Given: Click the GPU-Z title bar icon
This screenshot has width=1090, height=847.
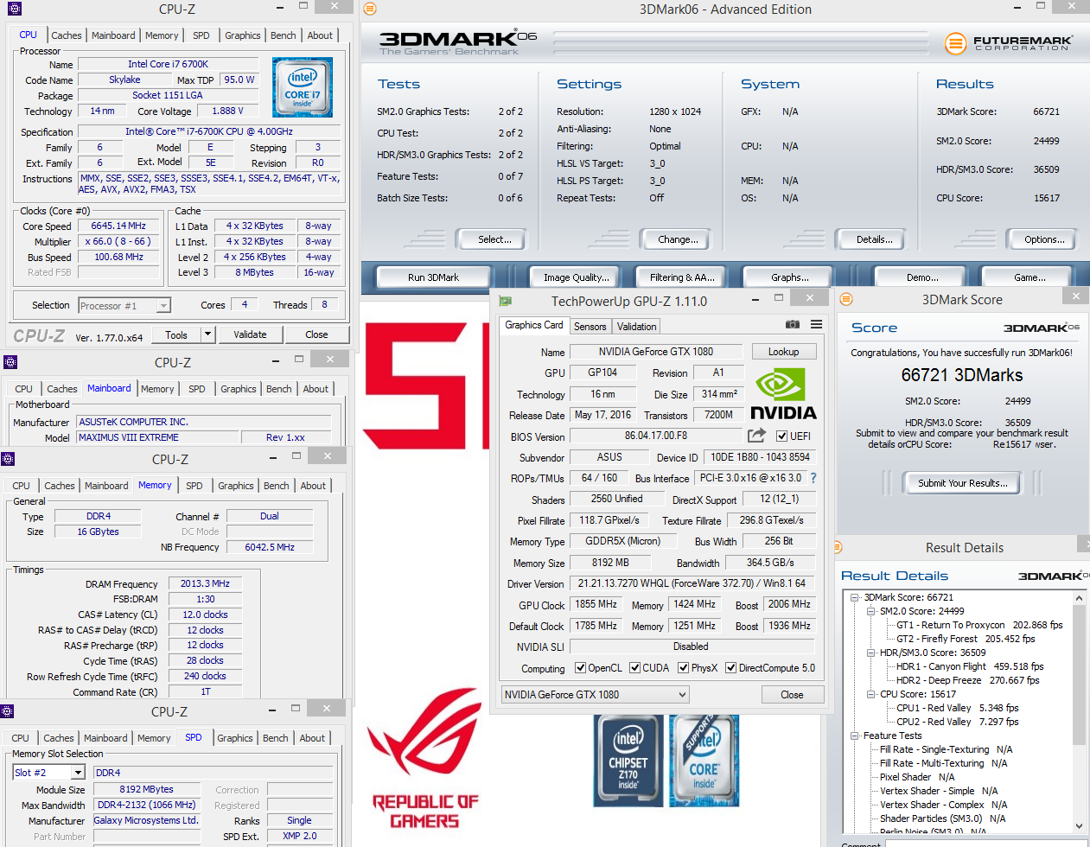Looking at the screenshot, I should 505,301.
